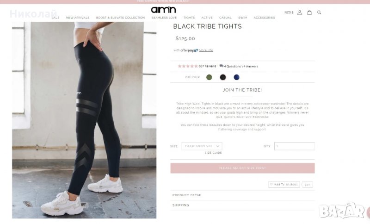Open the NZD $ currency selector

[x=289, y=12]
